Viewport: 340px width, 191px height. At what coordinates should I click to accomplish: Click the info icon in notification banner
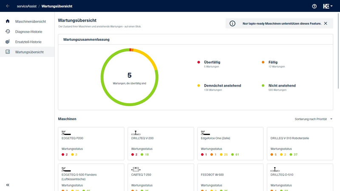click(232, 23)
